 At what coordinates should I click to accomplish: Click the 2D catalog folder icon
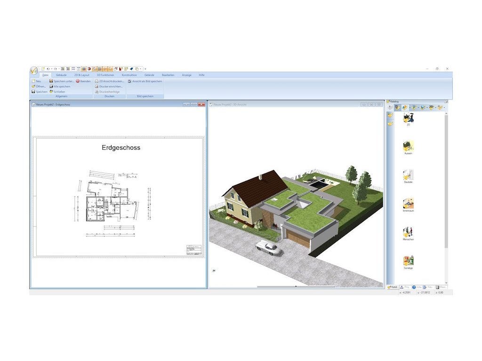408,118
